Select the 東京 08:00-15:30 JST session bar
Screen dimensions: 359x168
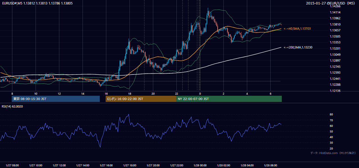pos(56,99)
